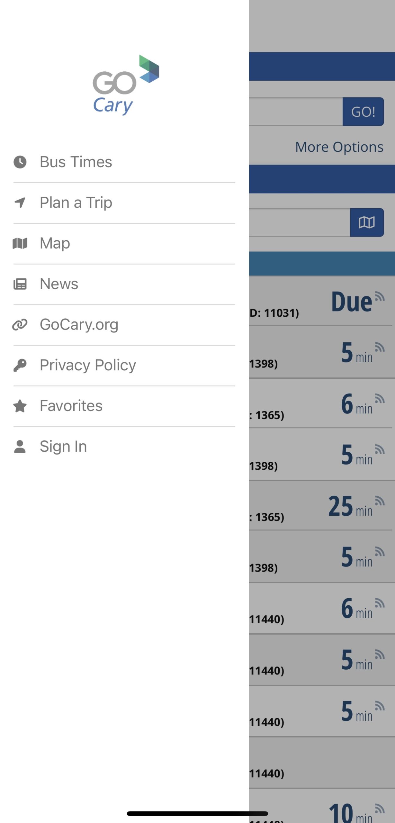Viewport: 395px width, 823px height.
Task: Tap the blue map button beside the field
Action: pyautogui.click(x=367, y=222)
